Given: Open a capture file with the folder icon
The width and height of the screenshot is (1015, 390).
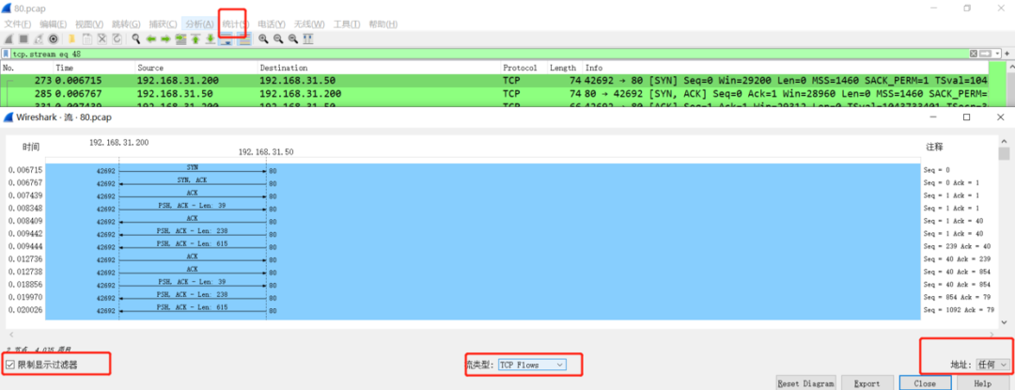Looking at the screenshot, I should (x=71, y=39).
